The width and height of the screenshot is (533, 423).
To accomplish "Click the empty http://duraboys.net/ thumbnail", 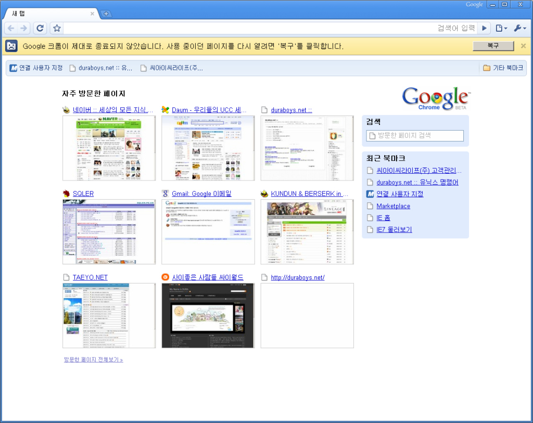I will [x=307, y=316].
